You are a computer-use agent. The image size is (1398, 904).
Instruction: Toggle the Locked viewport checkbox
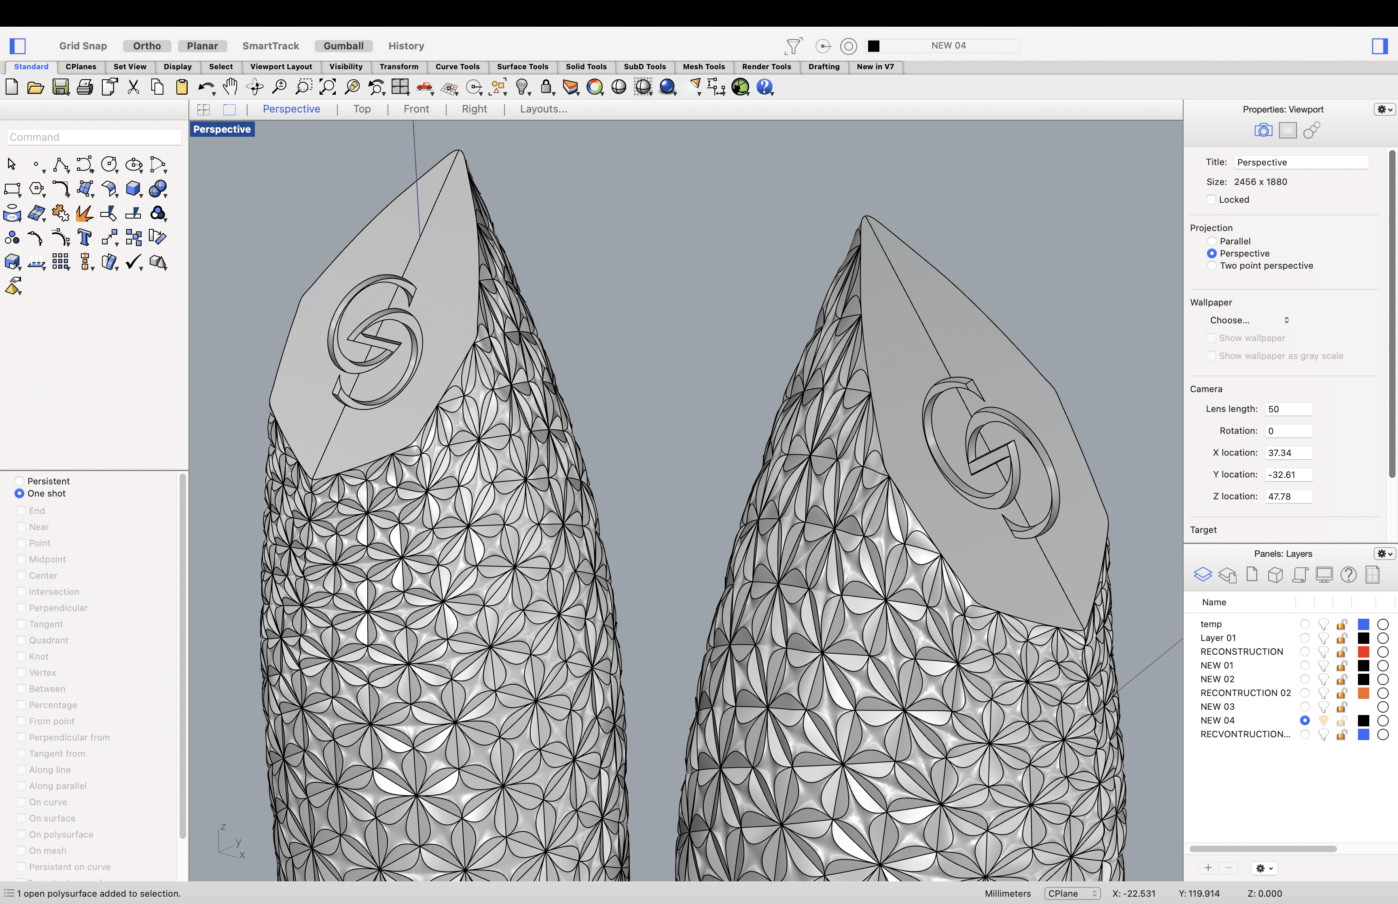click(1211, 199)
